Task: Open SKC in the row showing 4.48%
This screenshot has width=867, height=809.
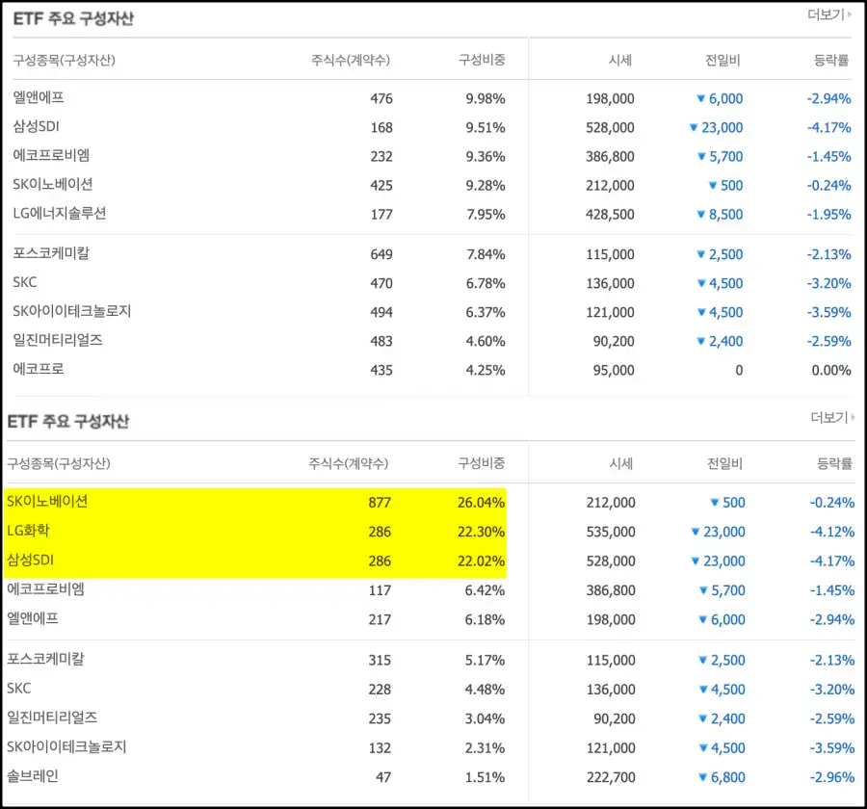Action: point(19,689)
